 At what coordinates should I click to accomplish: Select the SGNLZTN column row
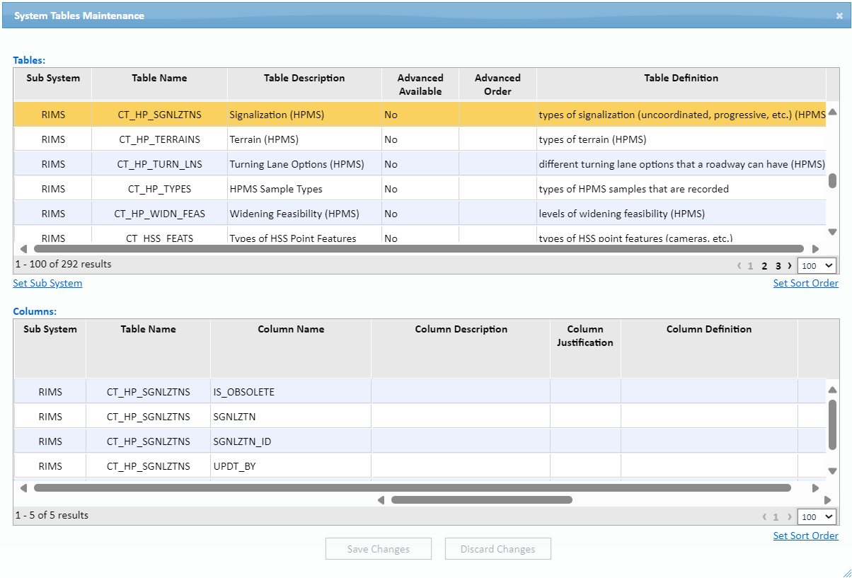coord(420,417)
